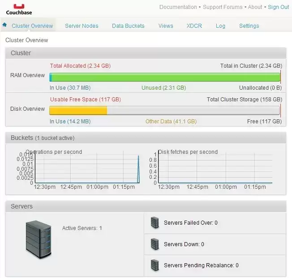Click the RAM Overview label
This screenshot has height=278, width=292.
[28, 75]
